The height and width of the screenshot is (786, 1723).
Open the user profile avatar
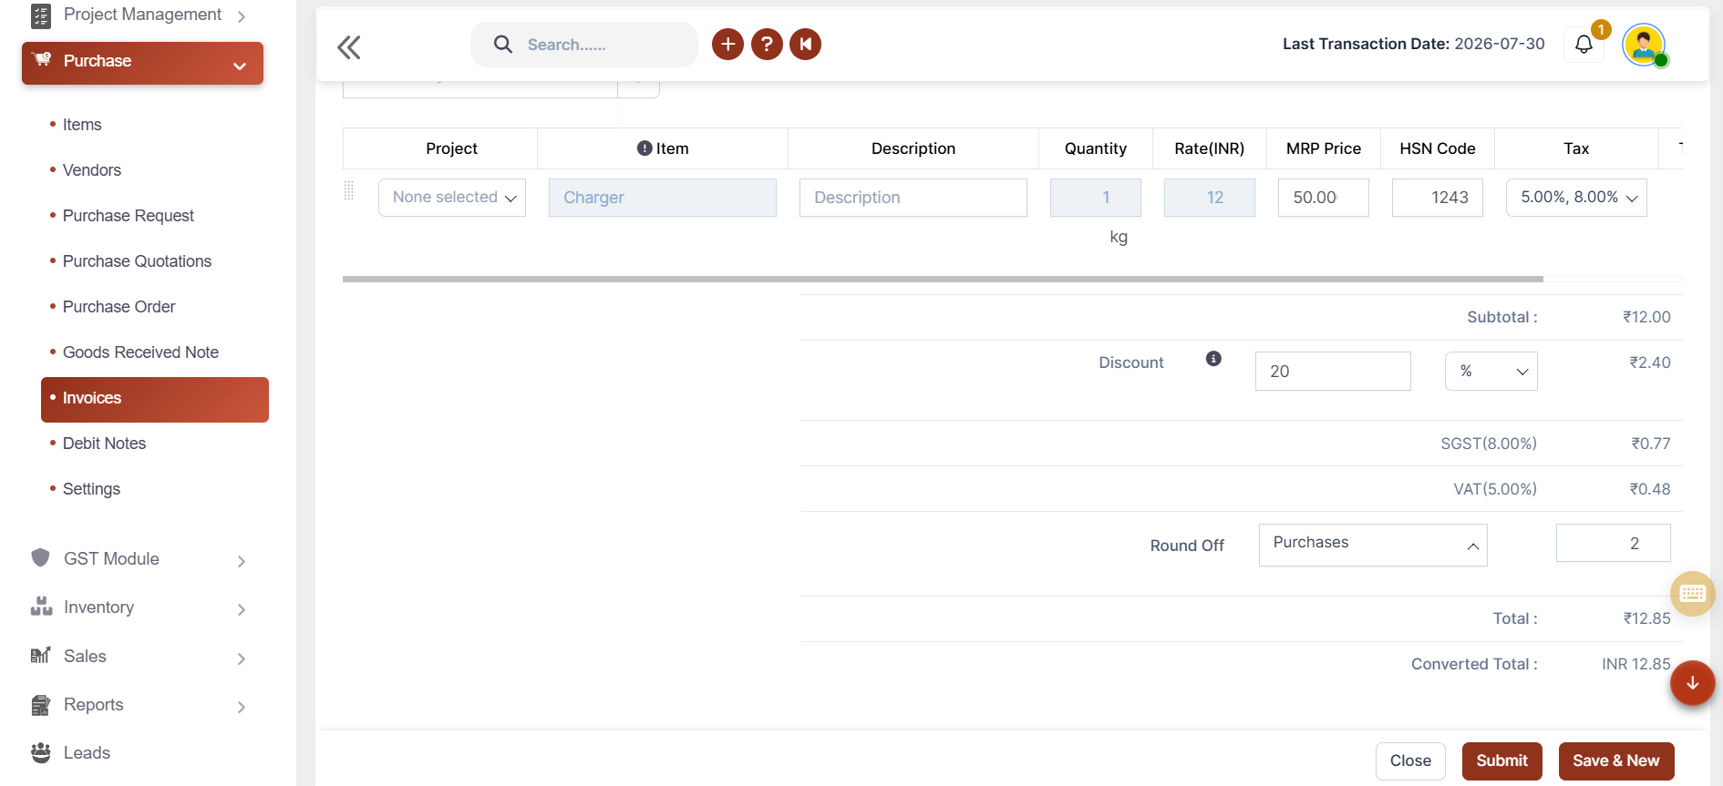click(1644, 45)
